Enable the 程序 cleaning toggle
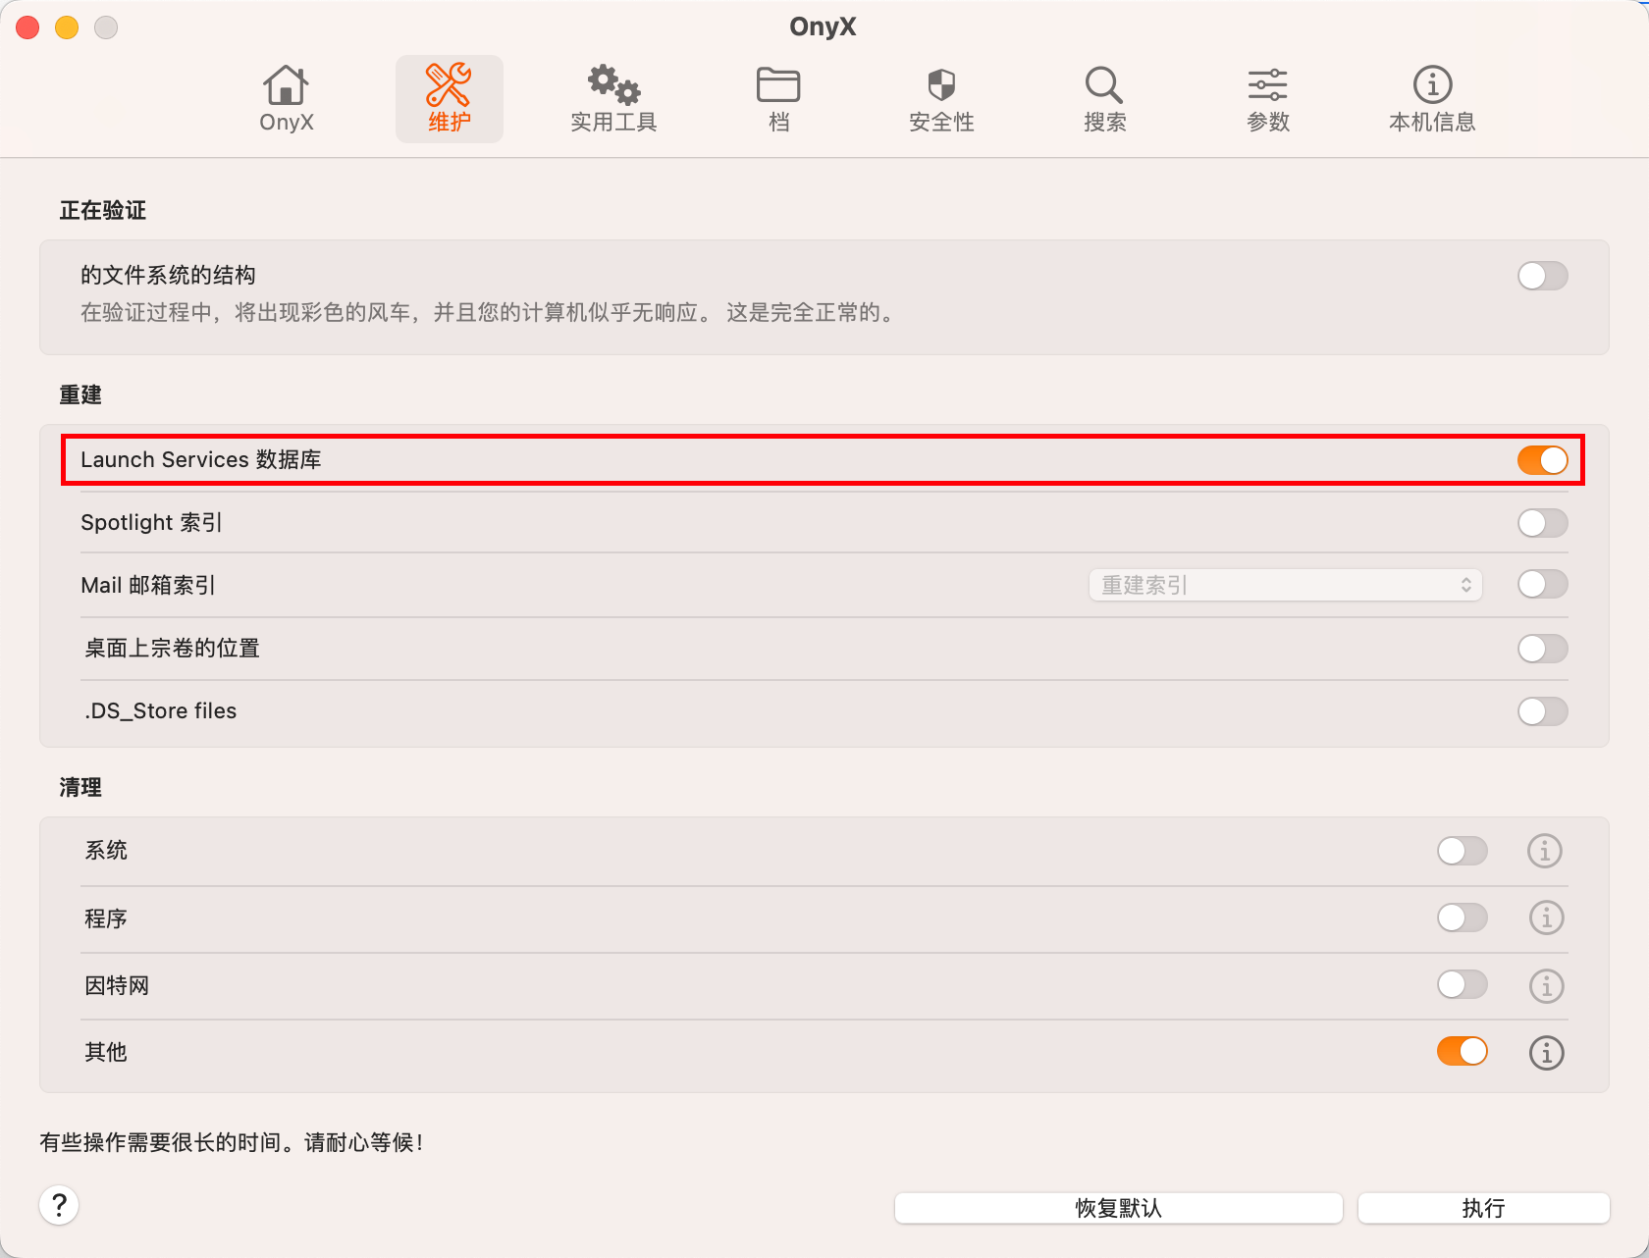The width and height of the screenshot is (1649, 1258). [1462, 917]
